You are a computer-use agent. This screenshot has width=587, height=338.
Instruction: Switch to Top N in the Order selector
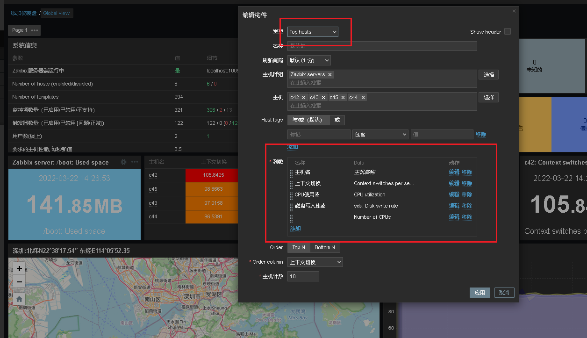(299, 247)
